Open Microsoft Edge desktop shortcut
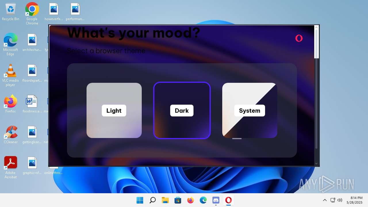The width and height of the screenshot is (368, 207). (x=11, y=45)
